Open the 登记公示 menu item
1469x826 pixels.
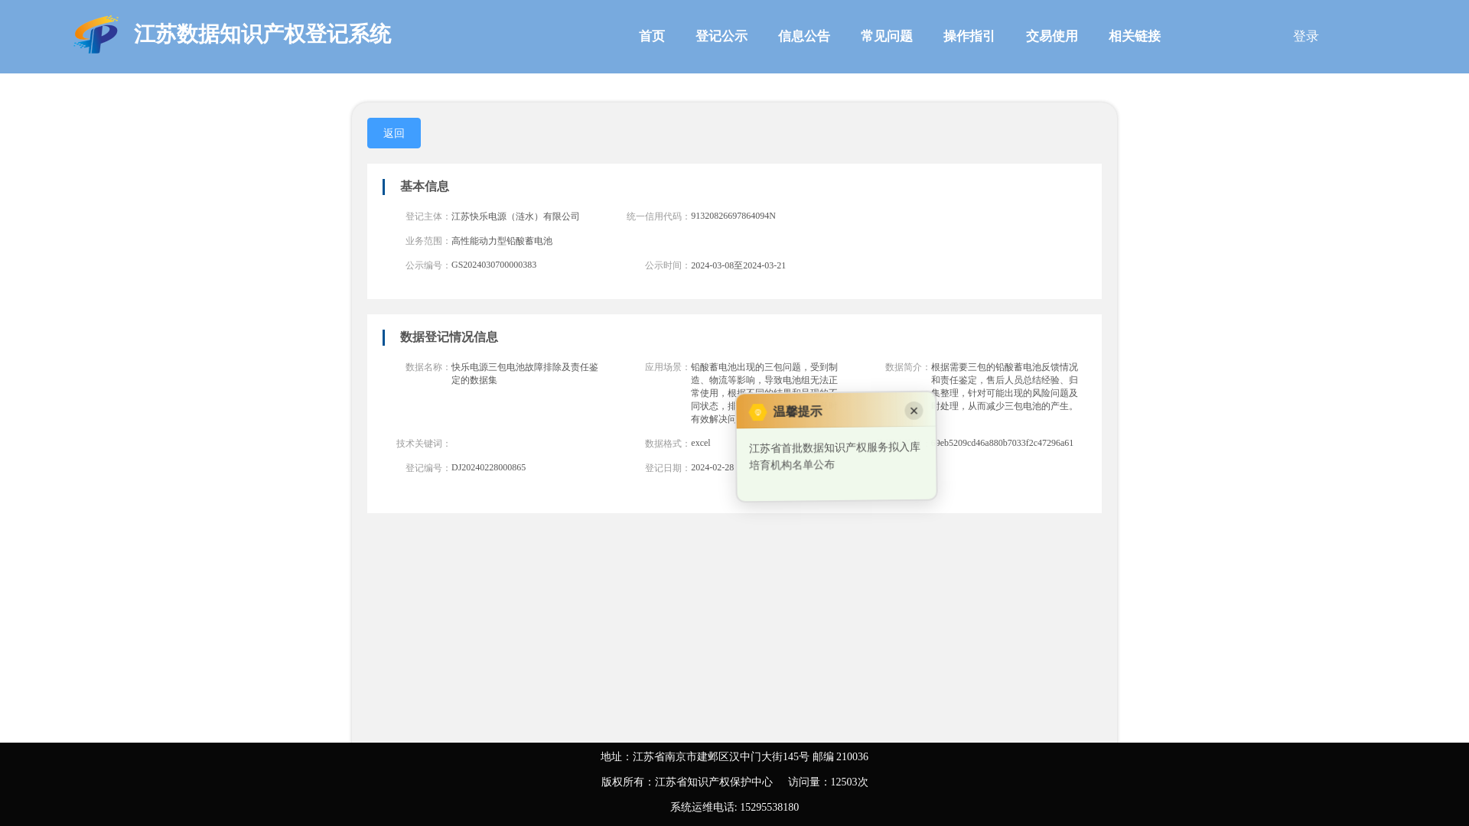pos(721,36)
